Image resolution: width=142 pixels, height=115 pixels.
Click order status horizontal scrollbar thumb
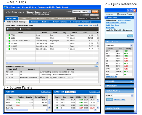pyautogui.click(x=30, y=63)
